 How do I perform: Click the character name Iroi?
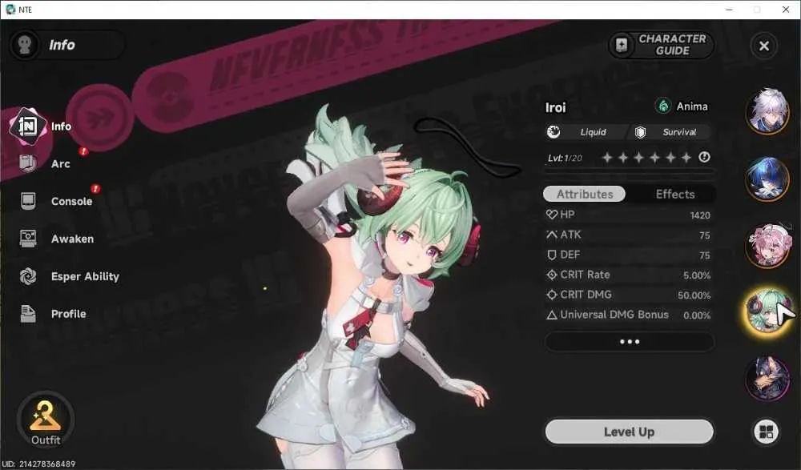(x=555, y=107)
